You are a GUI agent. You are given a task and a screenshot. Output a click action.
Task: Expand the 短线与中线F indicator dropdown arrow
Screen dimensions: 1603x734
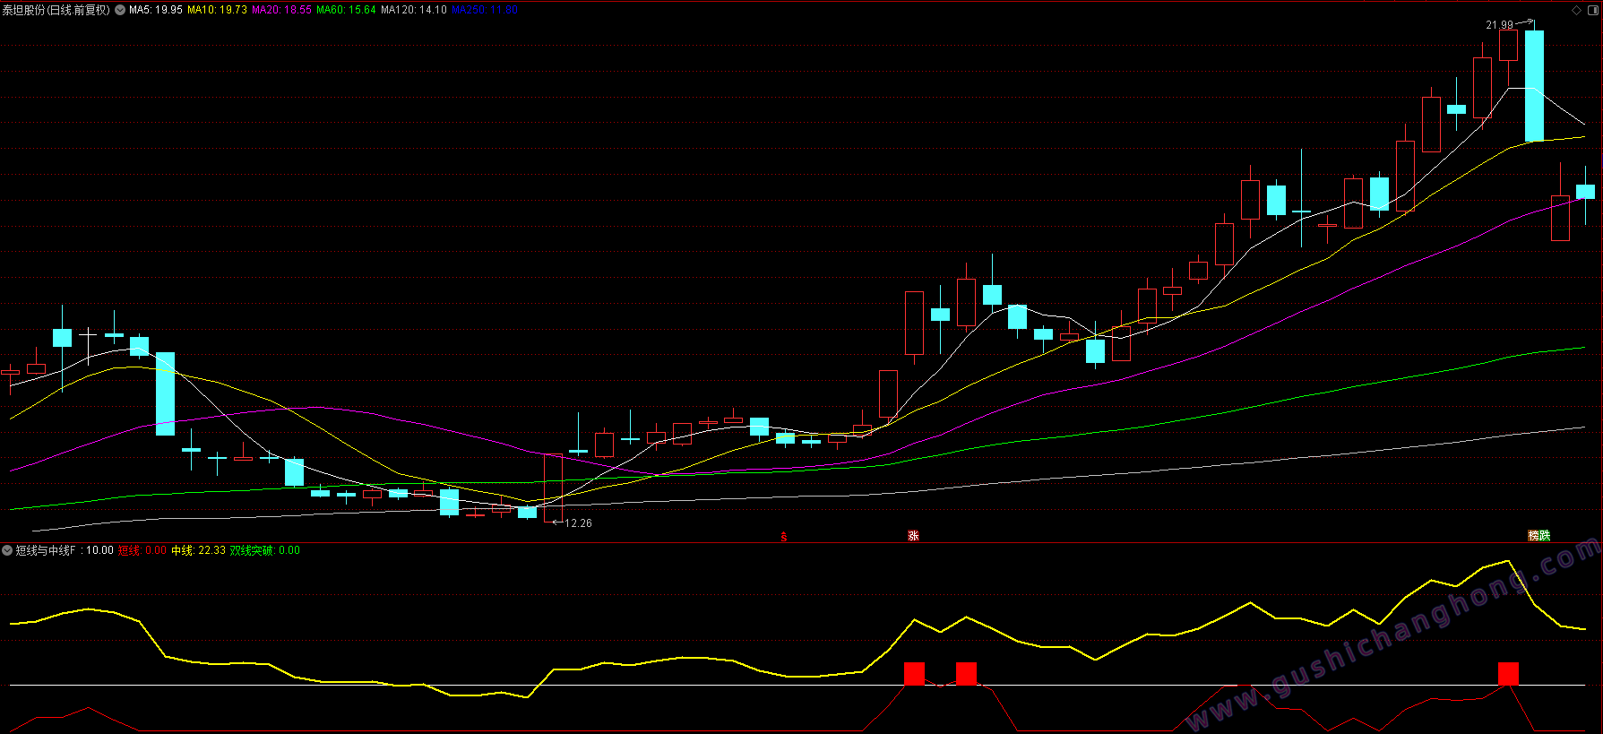click(7, 550)
